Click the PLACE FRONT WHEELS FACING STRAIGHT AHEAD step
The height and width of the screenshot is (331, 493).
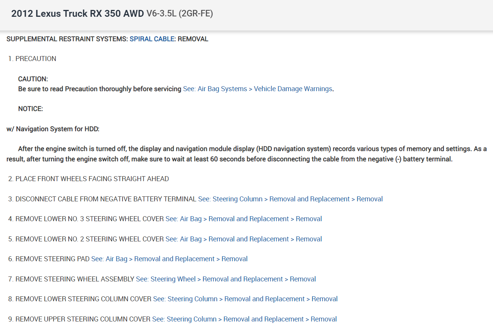[92, 179]
